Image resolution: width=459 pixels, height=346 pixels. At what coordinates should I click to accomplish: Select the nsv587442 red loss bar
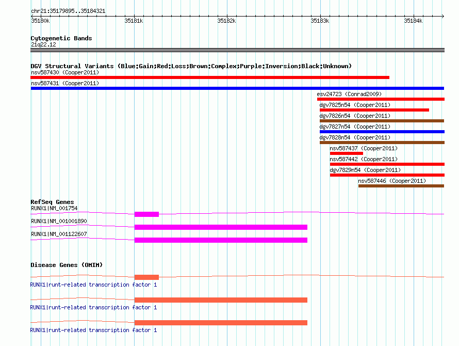coord(387,164)
